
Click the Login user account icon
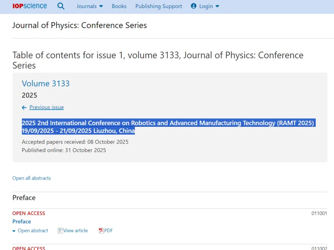point(194,6)
